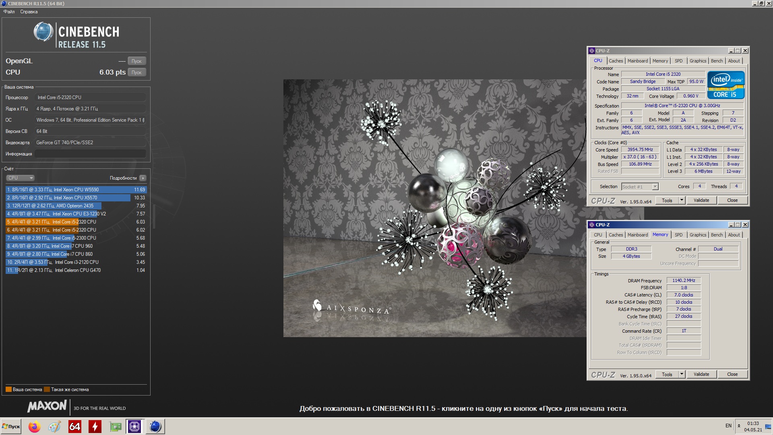This screenshot has height=435, width=773.
Task: Open the Файл menu
Action: 9,12
